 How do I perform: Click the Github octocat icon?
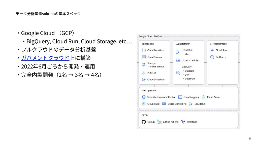144,122
